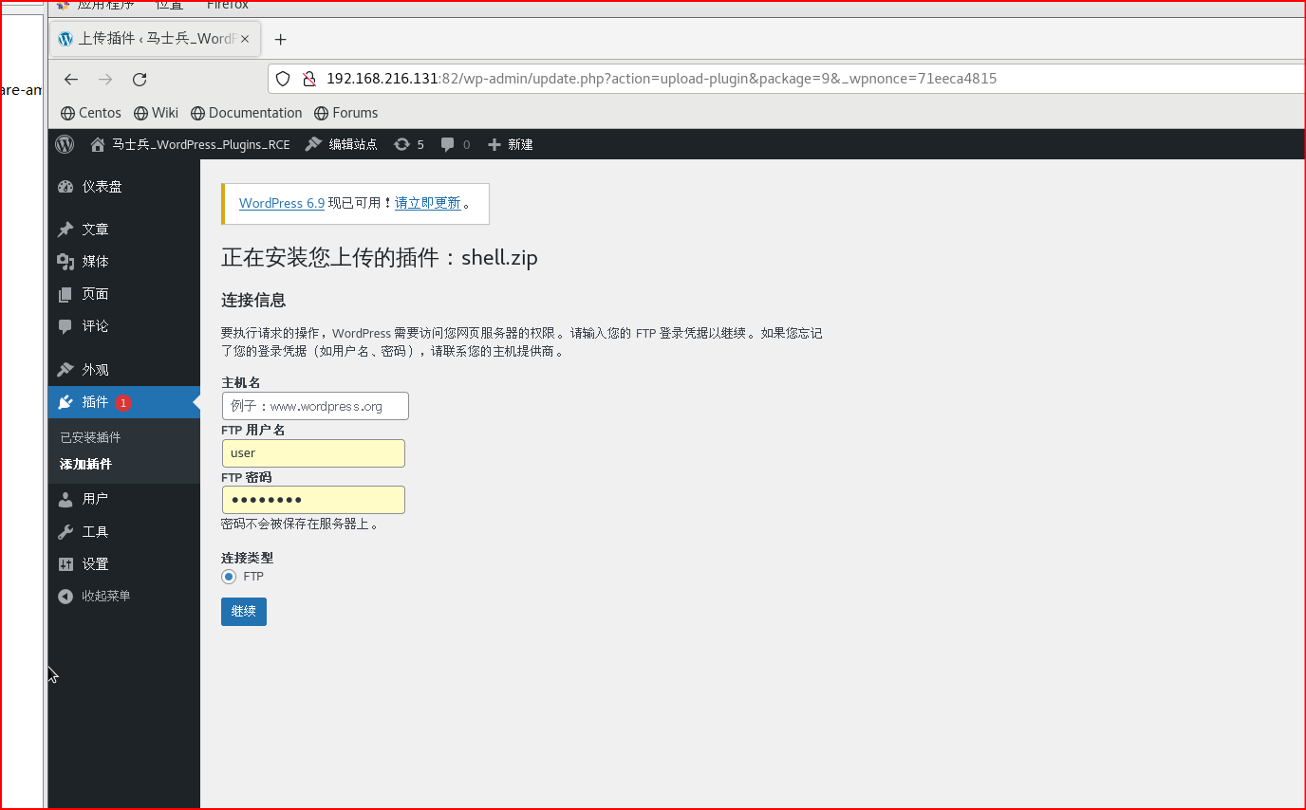Click the 主机名 input field
This screenshot has width=1306, height=810.
(315, 406)
